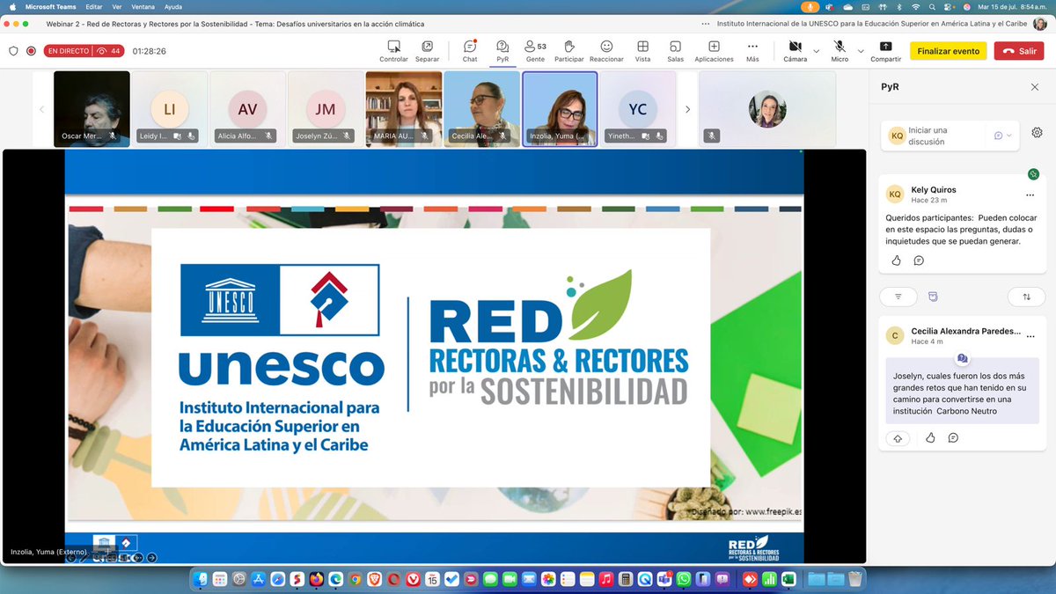The image size is (1056, 594).
Task: Like Kely Quiros's post
Action: pyautogui.click(x=897, y=260)
